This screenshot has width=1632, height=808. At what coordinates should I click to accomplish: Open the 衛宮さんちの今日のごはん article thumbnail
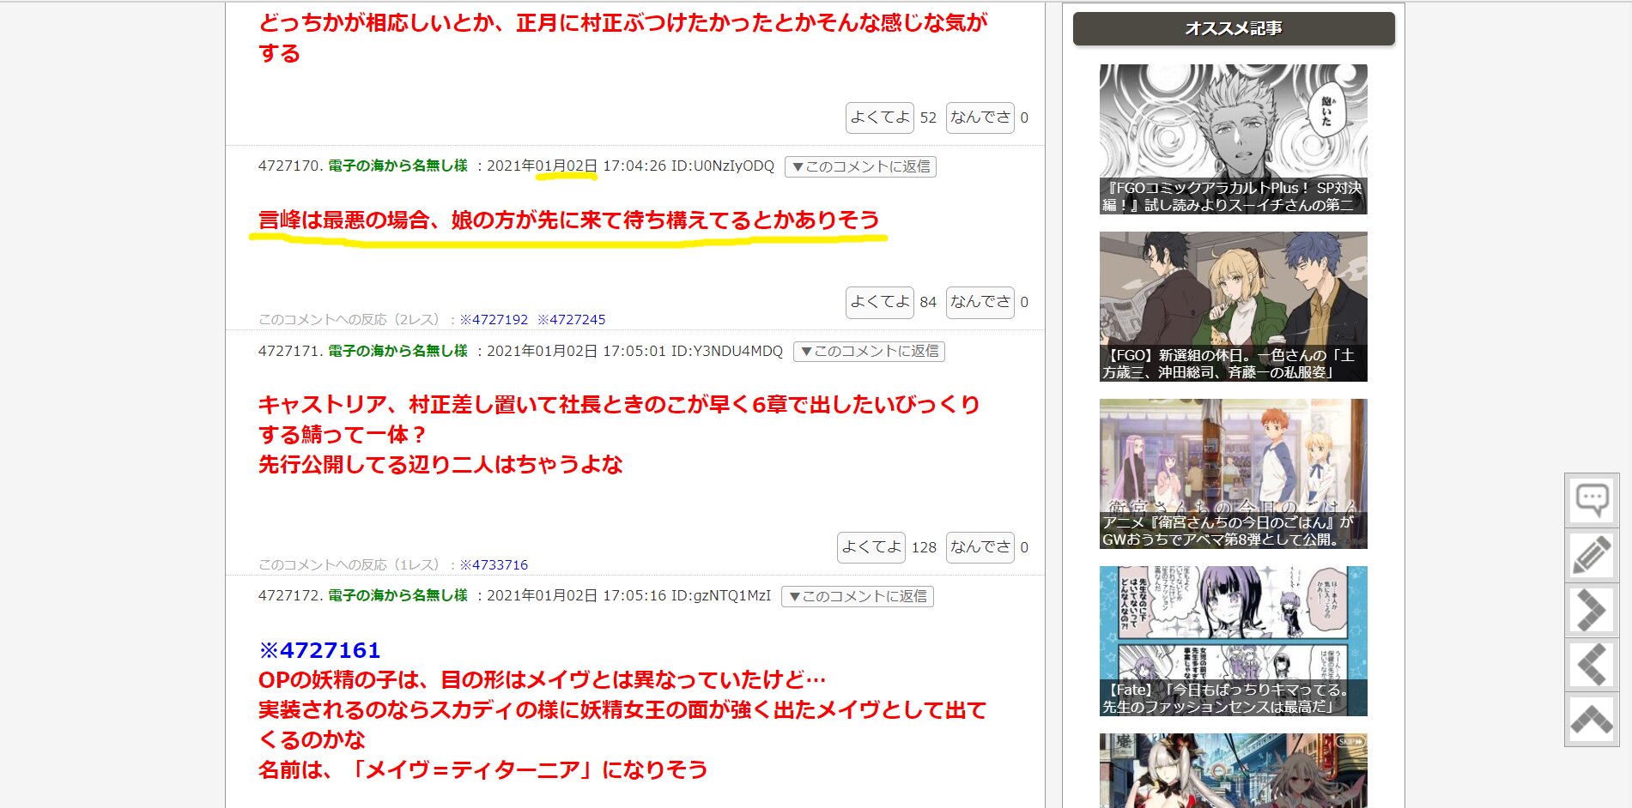[1232, 473]
